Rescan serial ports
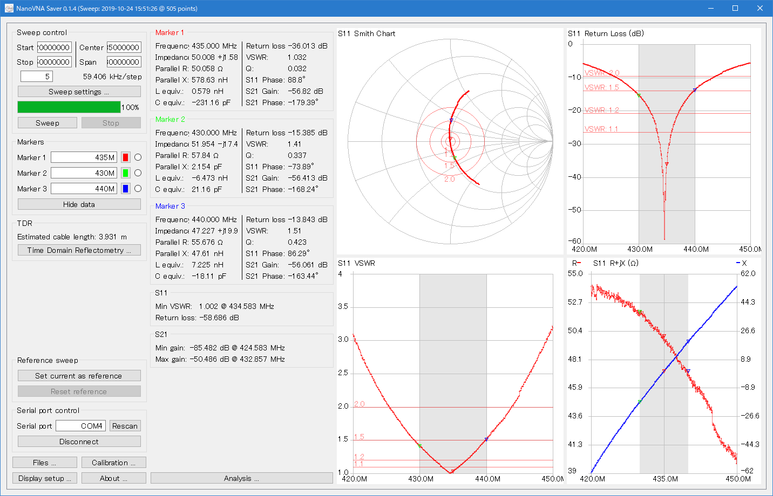This screenshot has height=496, width=773. (125, 426)
